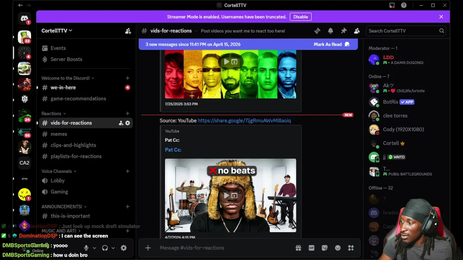Join the Lobby voice channel
This screenshot has height=260, width=463.
85,181
